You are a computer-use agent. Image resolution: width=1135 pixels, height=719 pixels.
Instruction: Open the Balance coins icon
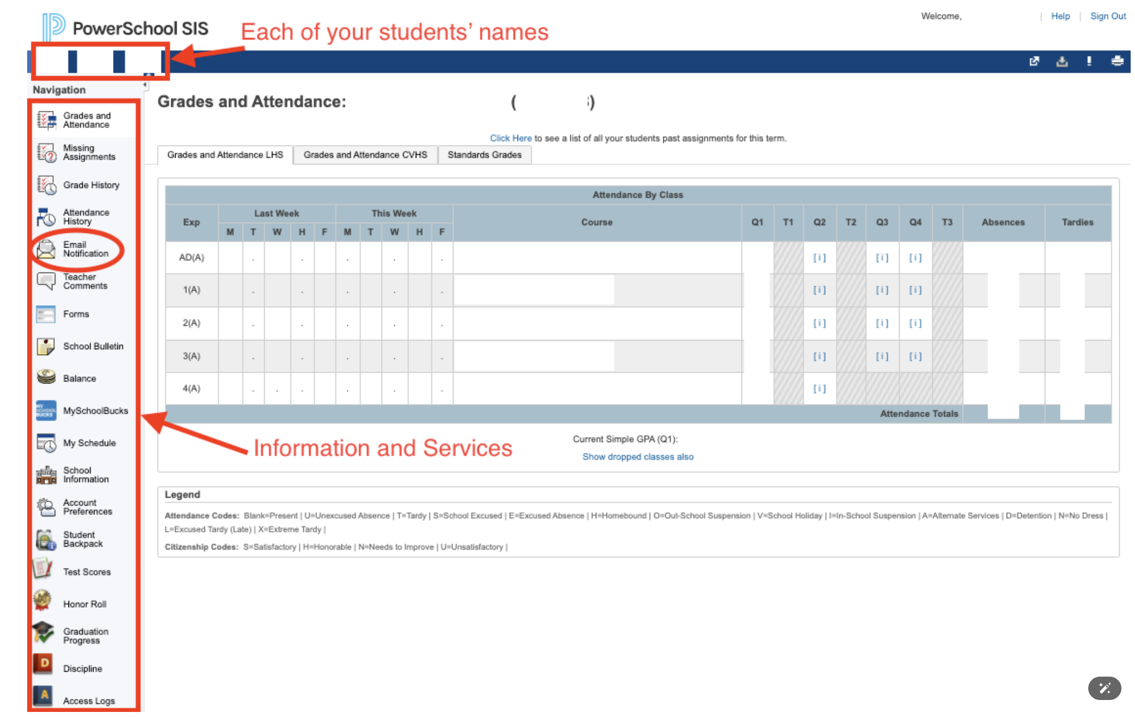click(47, 377)
